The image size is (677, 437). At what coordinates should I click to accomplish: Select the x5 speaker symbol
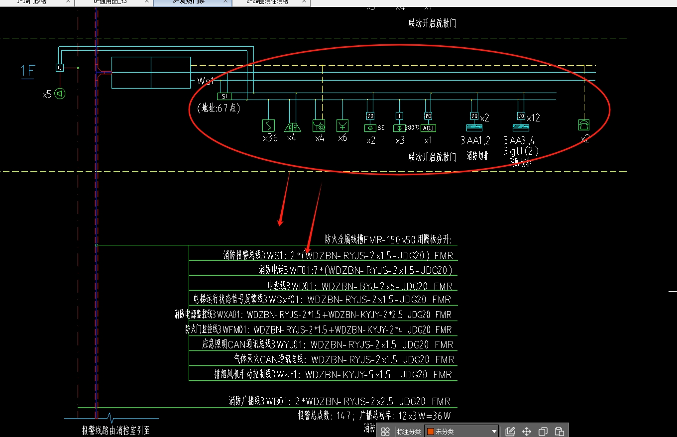point(60,94)
